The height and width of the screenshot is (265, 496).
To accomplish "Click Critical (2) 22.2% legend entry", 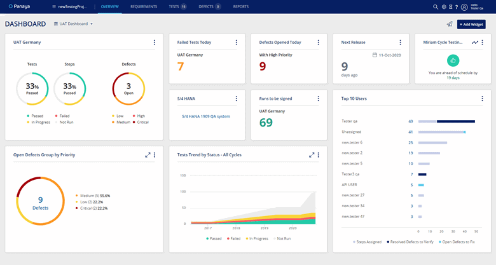I will click(92, 208).
